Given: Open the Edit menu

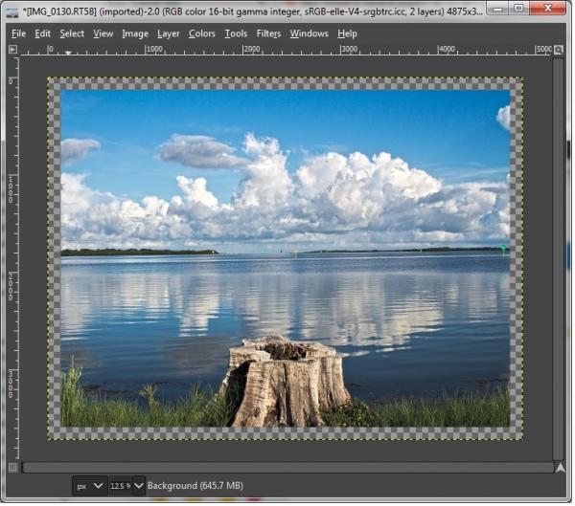Looking at the screenshot, I should point(42,33).
